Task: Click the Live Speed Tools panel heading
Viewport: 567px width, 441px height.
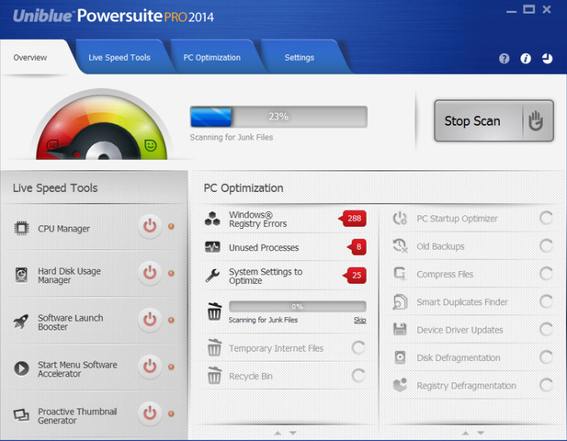Action: click(x=55, y=188)
